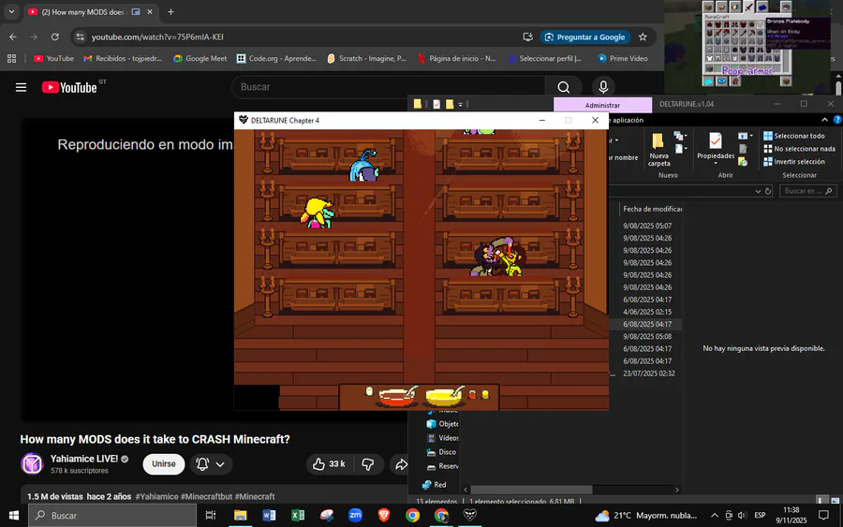
Task: Open Windows Start menu
Action: 14,515
